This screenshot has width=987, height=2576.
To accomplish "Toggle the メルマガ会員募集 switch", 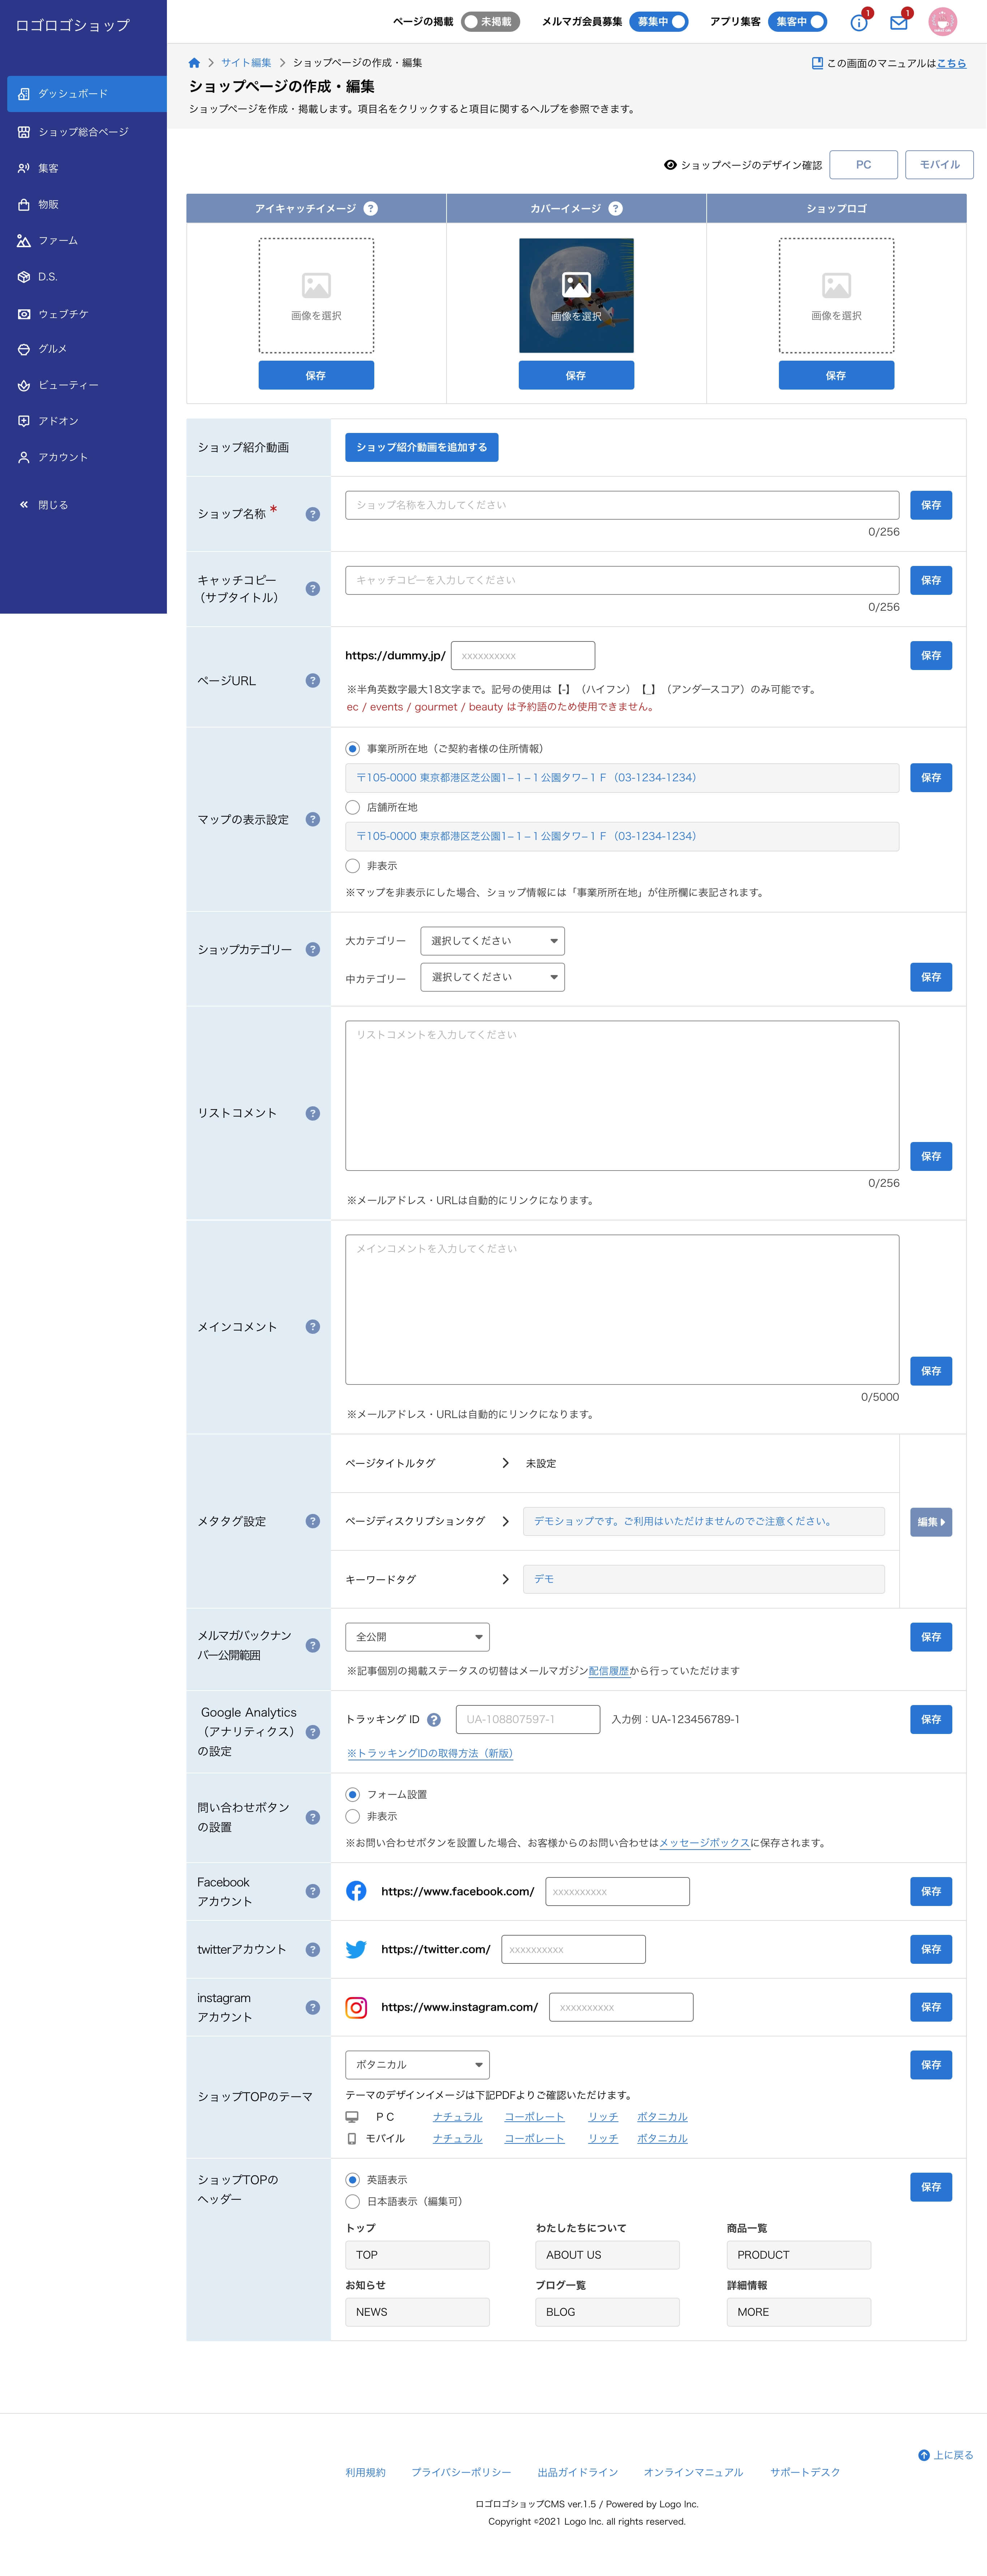I will (659, 22).
